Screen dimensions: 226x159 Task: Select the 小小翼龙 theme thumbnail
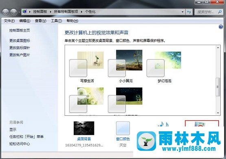tap(125, 64)
